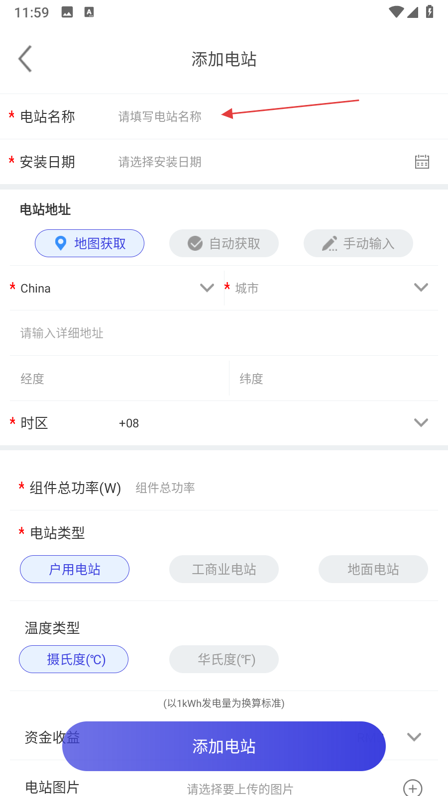Tap the picture notification icon in status bar
448x796 pixels.
point(67,12)
